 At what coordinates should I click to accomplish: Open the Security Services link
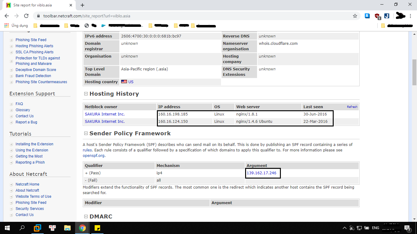pos(30,209)
